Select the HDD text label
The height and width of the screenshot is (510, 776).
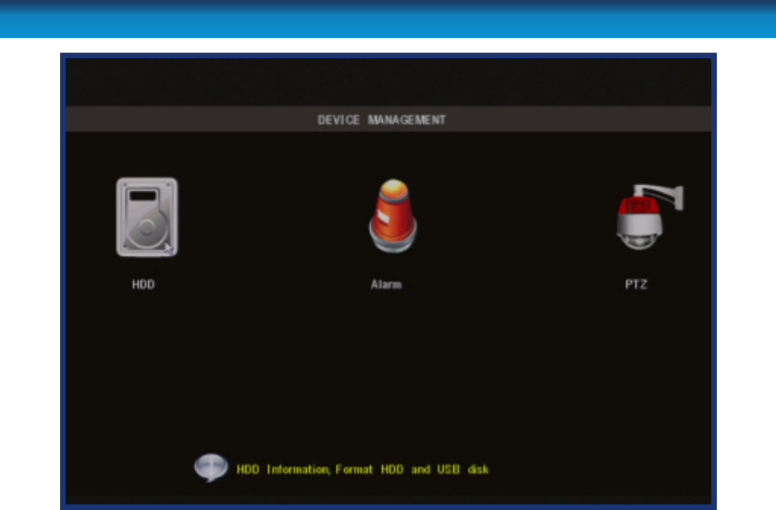tap(143, 285)
